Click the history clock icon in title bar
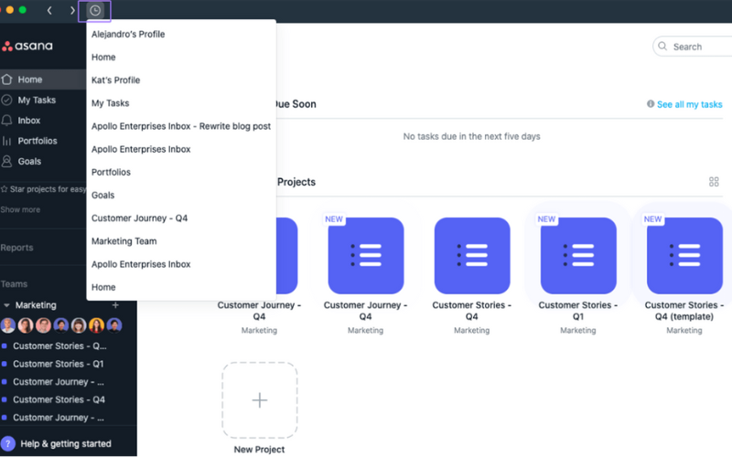Viewport: 732px width, 457px height. coord(95,10)
